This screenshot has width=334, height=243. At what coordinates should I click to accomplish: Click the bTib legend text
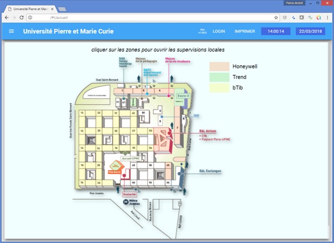[x=238, y=88]
